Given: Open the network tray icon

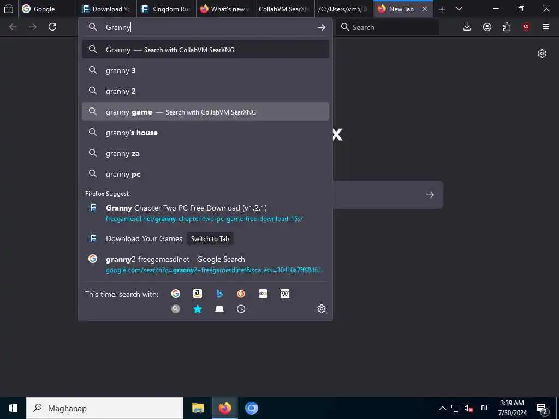Looking at the screenshot, I should tap(456, 408).
